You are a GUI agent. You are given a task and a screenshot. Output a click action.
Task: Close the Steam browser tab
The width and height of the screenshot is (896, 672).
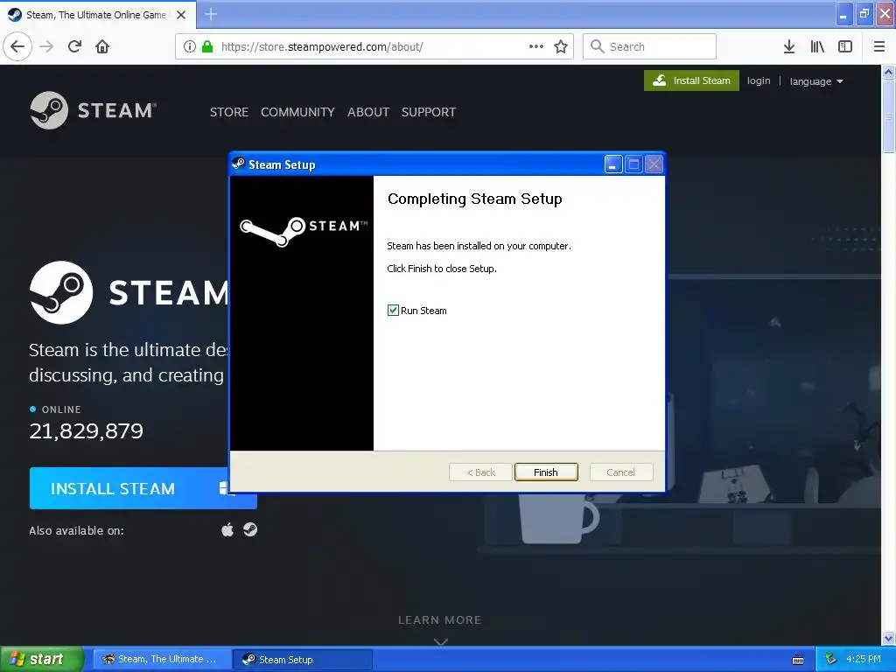[x=181, y=15]
